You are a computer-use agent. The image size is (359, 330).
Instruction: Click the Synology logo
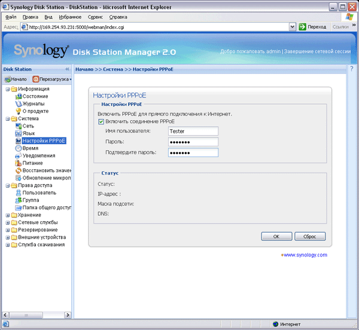pos(41,51)
